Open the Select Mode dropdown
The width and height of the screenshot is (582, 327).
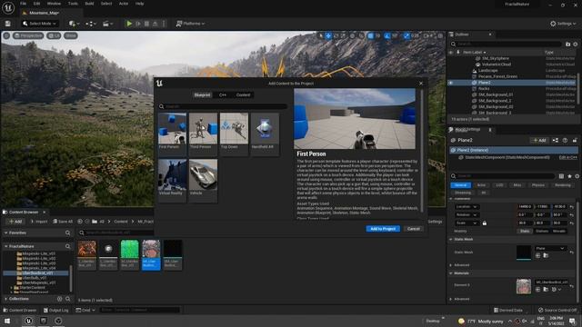39,24
